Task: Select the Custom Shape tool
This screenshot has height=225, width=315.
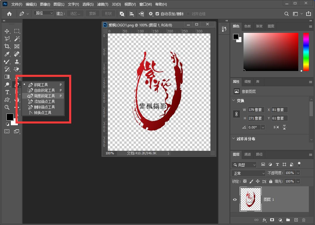Action: coord(7,100)
